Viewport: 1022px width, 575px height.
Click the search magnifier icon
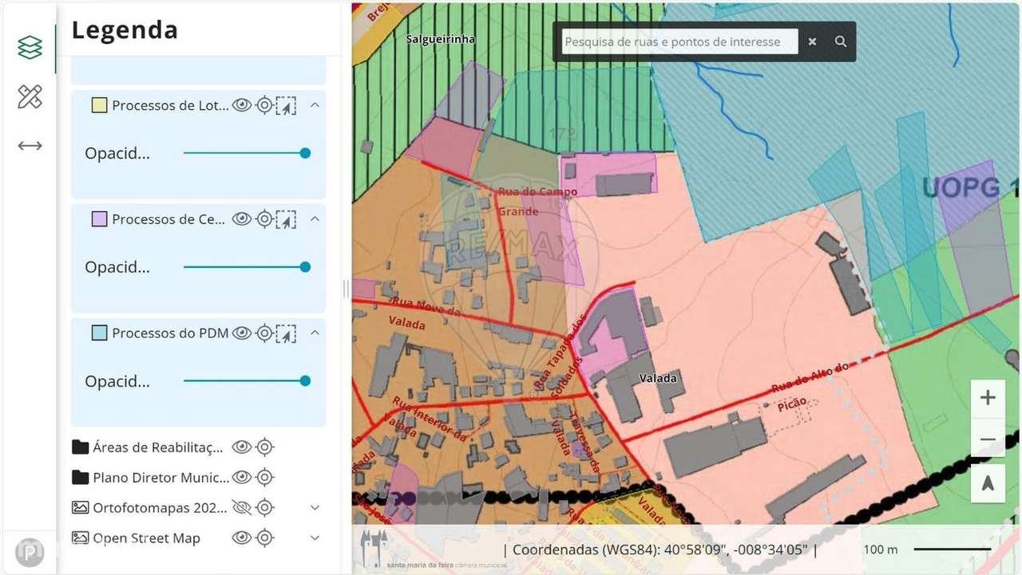pos(840,41)
